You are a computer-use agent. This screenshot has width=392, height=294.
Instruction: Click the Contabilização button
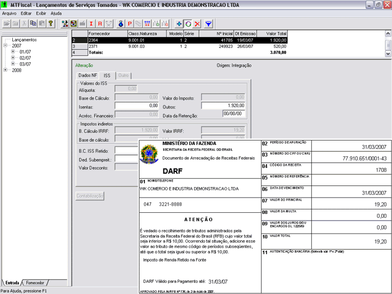point(90,195)
